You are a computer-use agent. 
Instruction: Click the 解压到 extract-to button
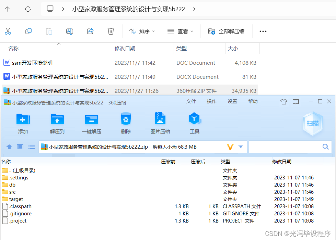57,123
